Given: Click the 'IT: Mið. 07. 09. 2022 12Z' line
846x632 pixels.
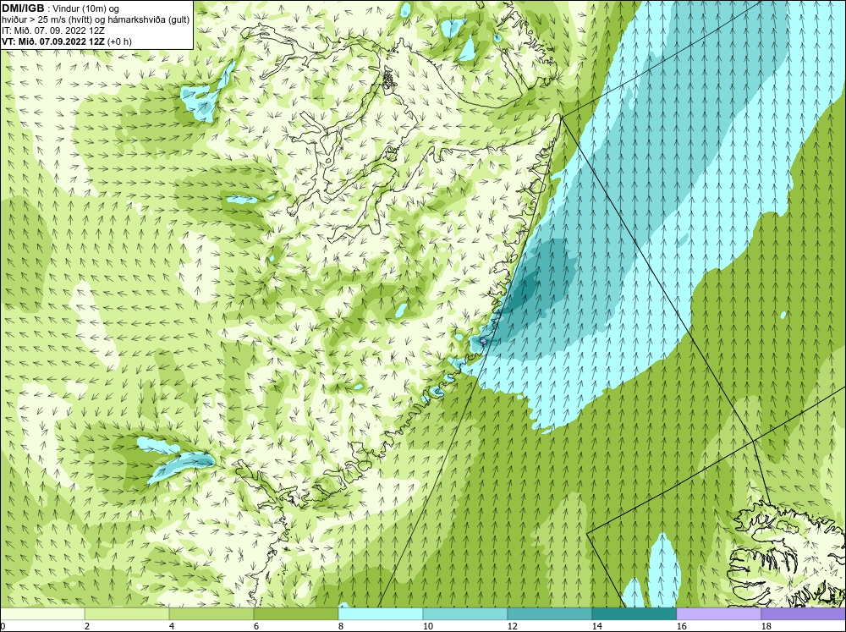Looking at the screenshot, I should pyautogui.click(x=53, y=30).
